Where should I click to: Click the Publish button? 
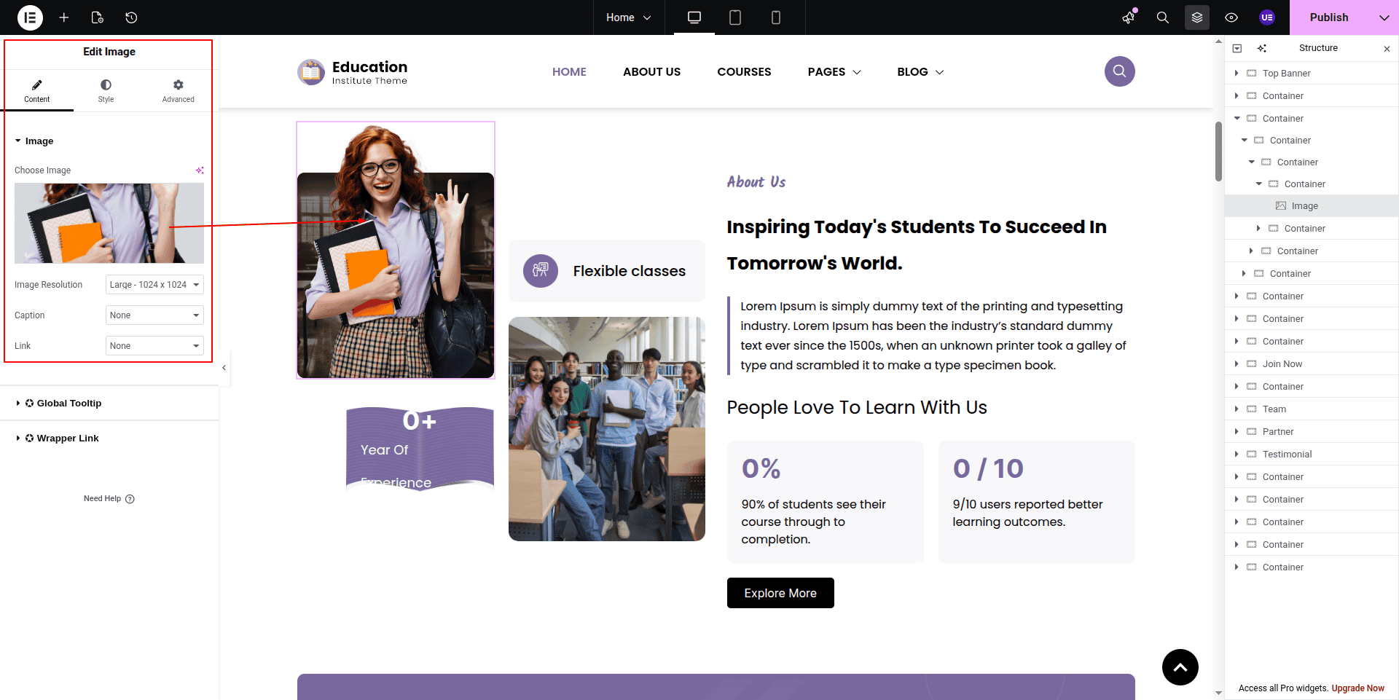[x=1328, y=17]
